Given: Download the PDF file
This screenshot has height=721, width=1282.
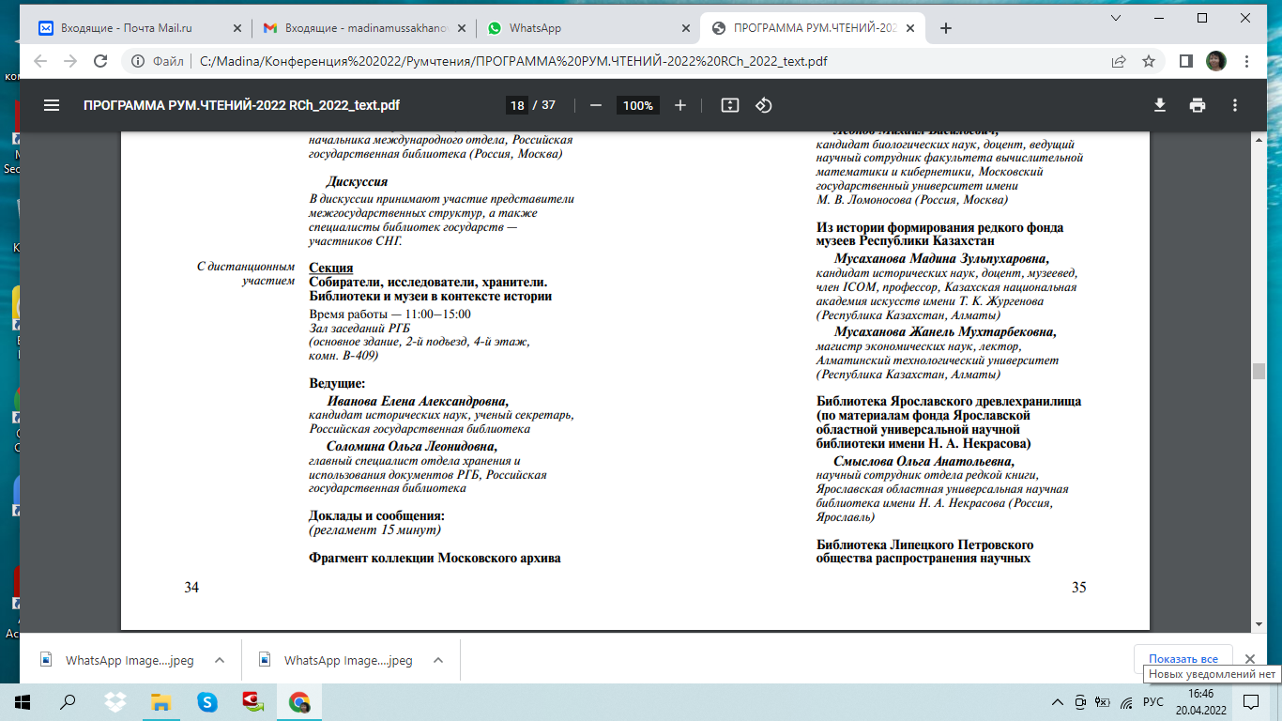Looking at the screenshot, I should coord(1160,105).
